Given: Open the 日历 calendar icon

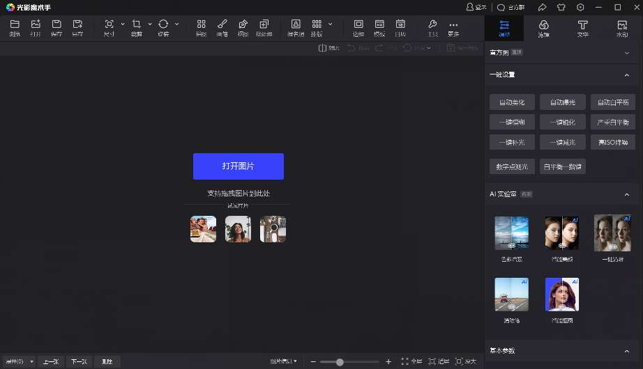Looking at the screenshot, I should 400,24.
